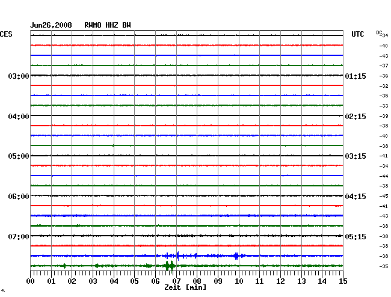Click minute tick label 09
The image size is (391, 297).
click(x=218, y=281)
